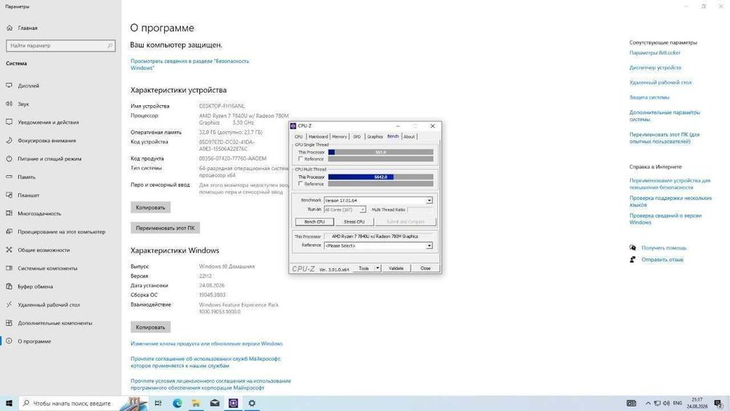Switch to the Memory tab in CPU-Z
Screen dimensions: 730x411
[x=339, y=137]
